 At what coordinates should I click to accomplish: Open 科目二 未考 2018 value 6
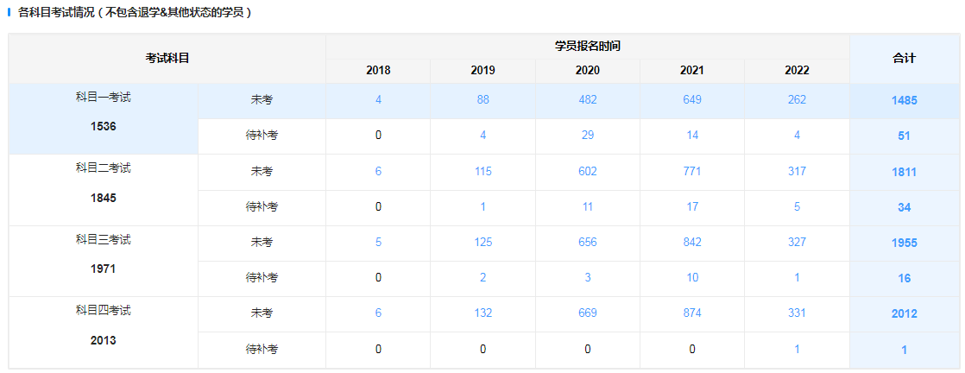pos(378,171)
